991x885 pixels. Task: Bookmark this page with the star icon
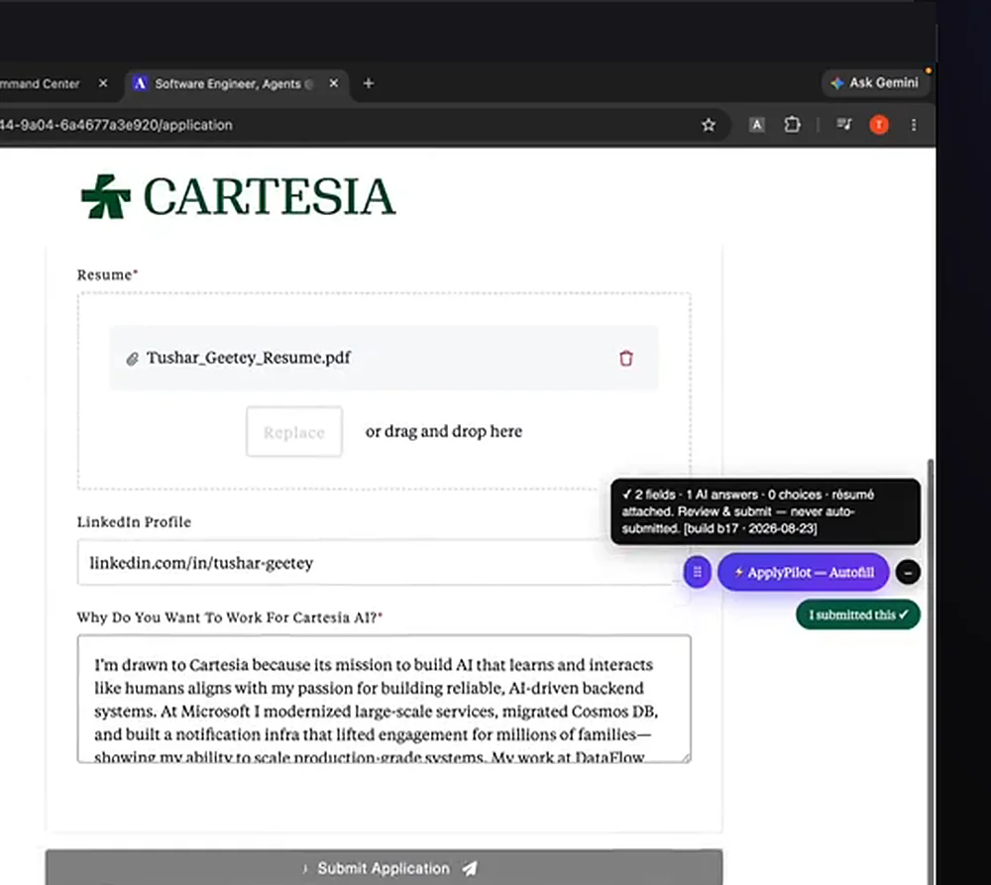(709, 125)
